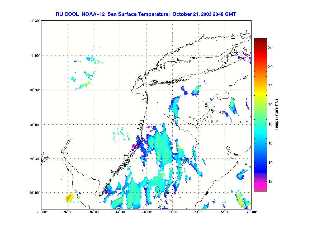Click the 41°30' latitude label
The width and height of the screenshot is (317, 238).
[35, 21]
